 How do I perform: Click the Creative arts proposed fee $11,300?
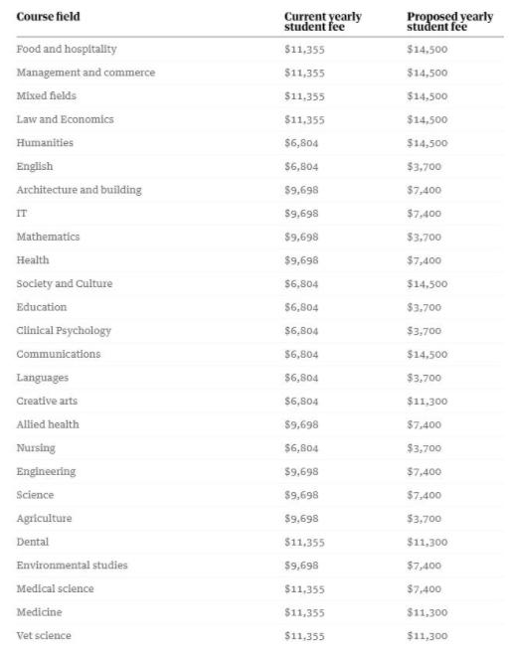[x=427, y=402]
